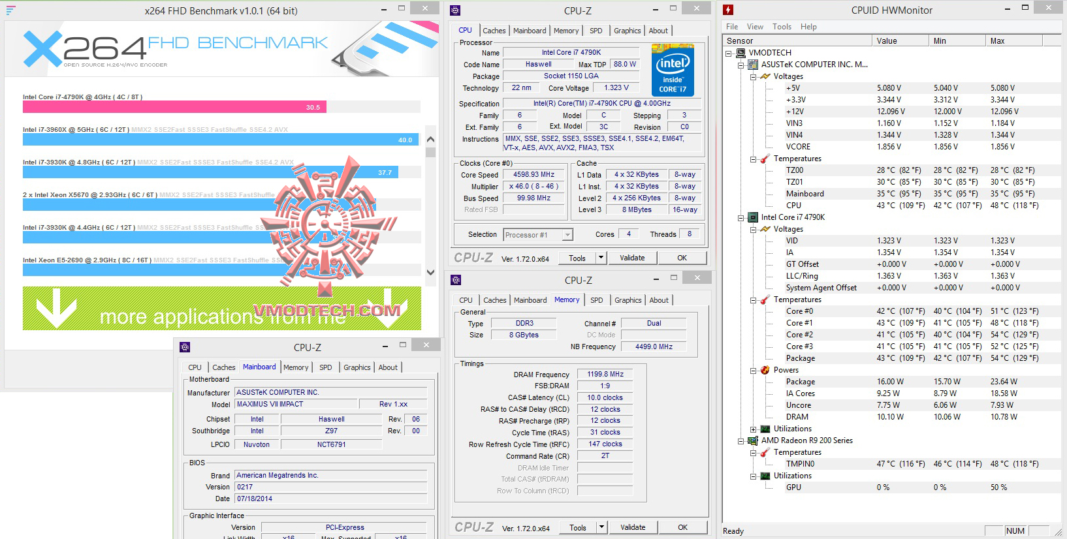1067x539 pixels.
Task: Click the Tools button in the CPU tab window
Action: pos(577,258)
